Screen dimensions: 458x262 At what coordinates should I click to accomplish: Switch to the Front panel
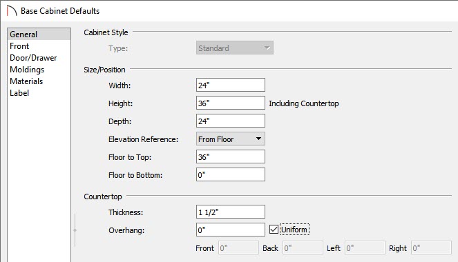coord(19,46)
